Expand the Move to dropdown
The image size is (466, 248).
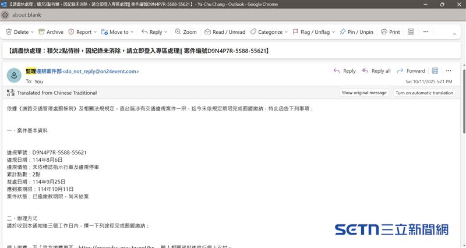point(133,32)
